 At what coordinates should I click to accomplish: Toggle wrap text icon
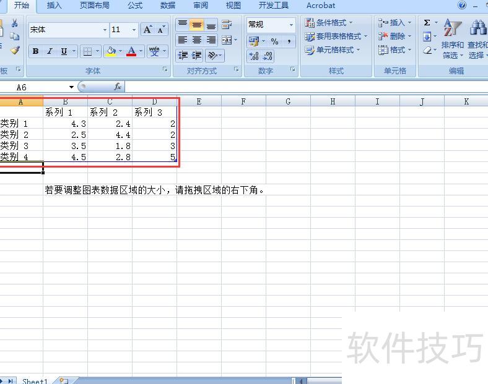227,25
